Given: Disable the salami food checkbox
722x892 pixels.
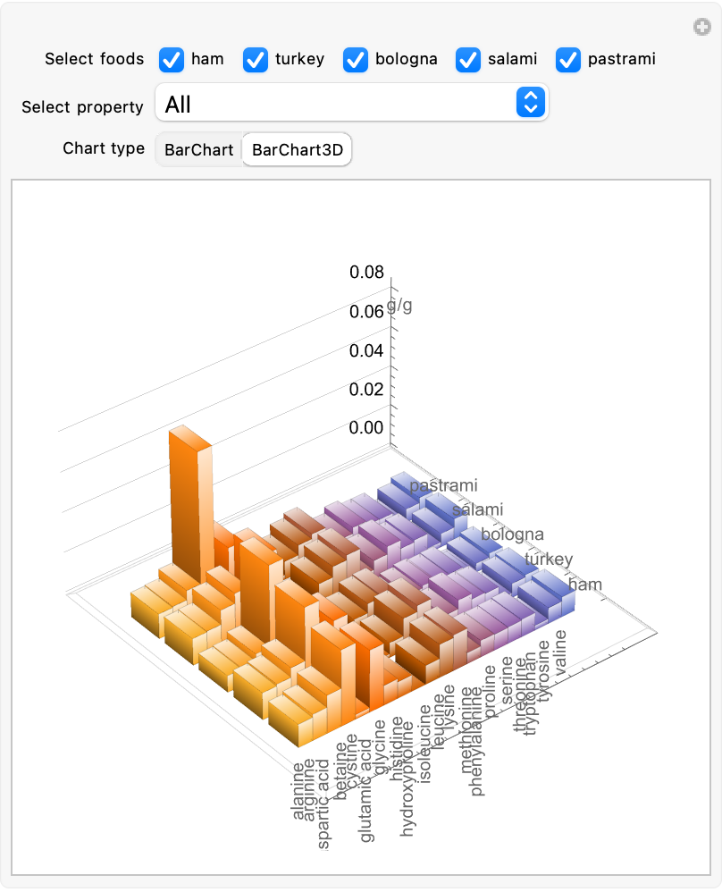Looking at the screenshot, I should tap(468, 60).
